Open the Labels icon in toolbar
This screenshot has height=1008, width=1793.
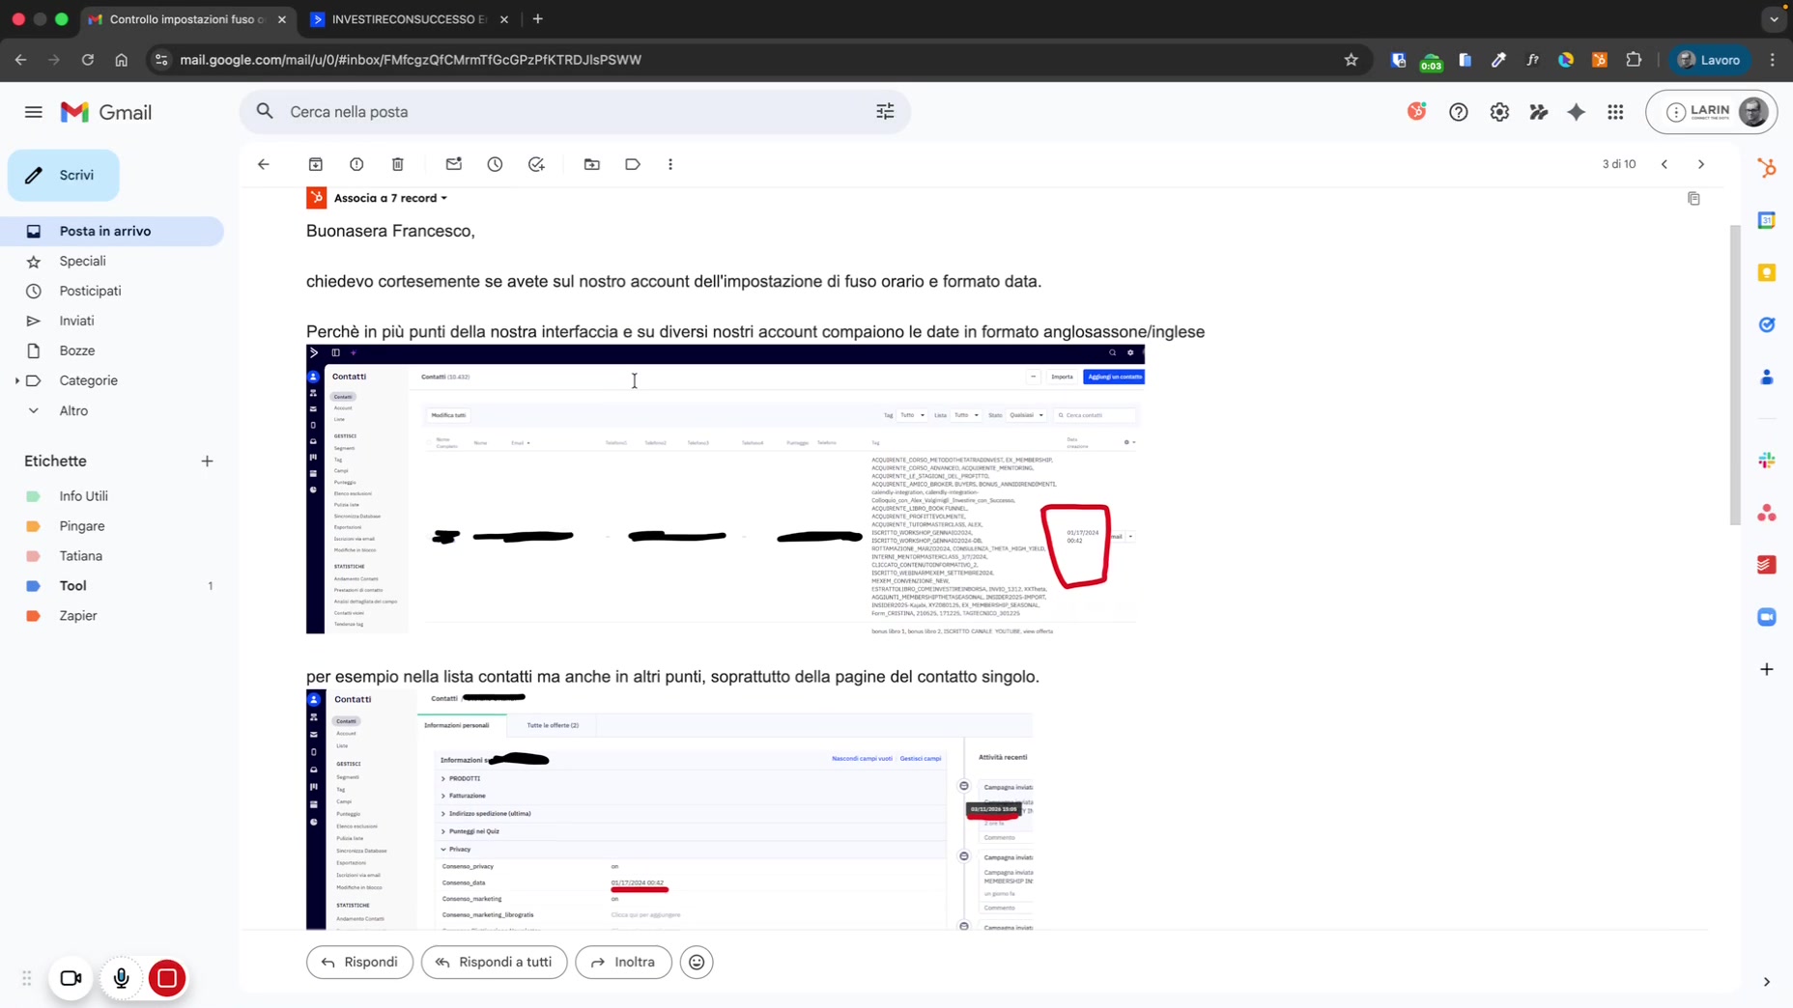[x=633, y=164]
